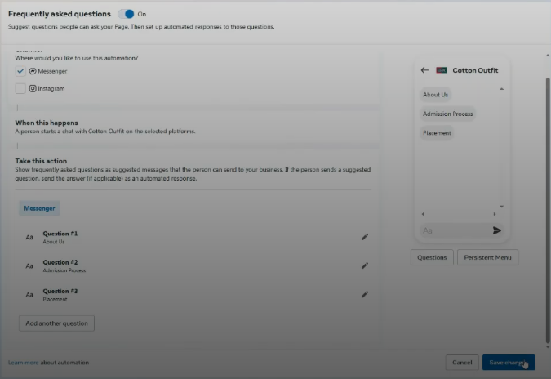
Task: Enable the Instagram channel checkbox
Action: (x=20, y=88)
